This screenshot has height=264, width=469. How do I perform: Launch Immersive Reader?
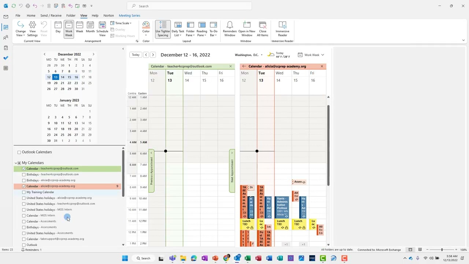[282, 29]
